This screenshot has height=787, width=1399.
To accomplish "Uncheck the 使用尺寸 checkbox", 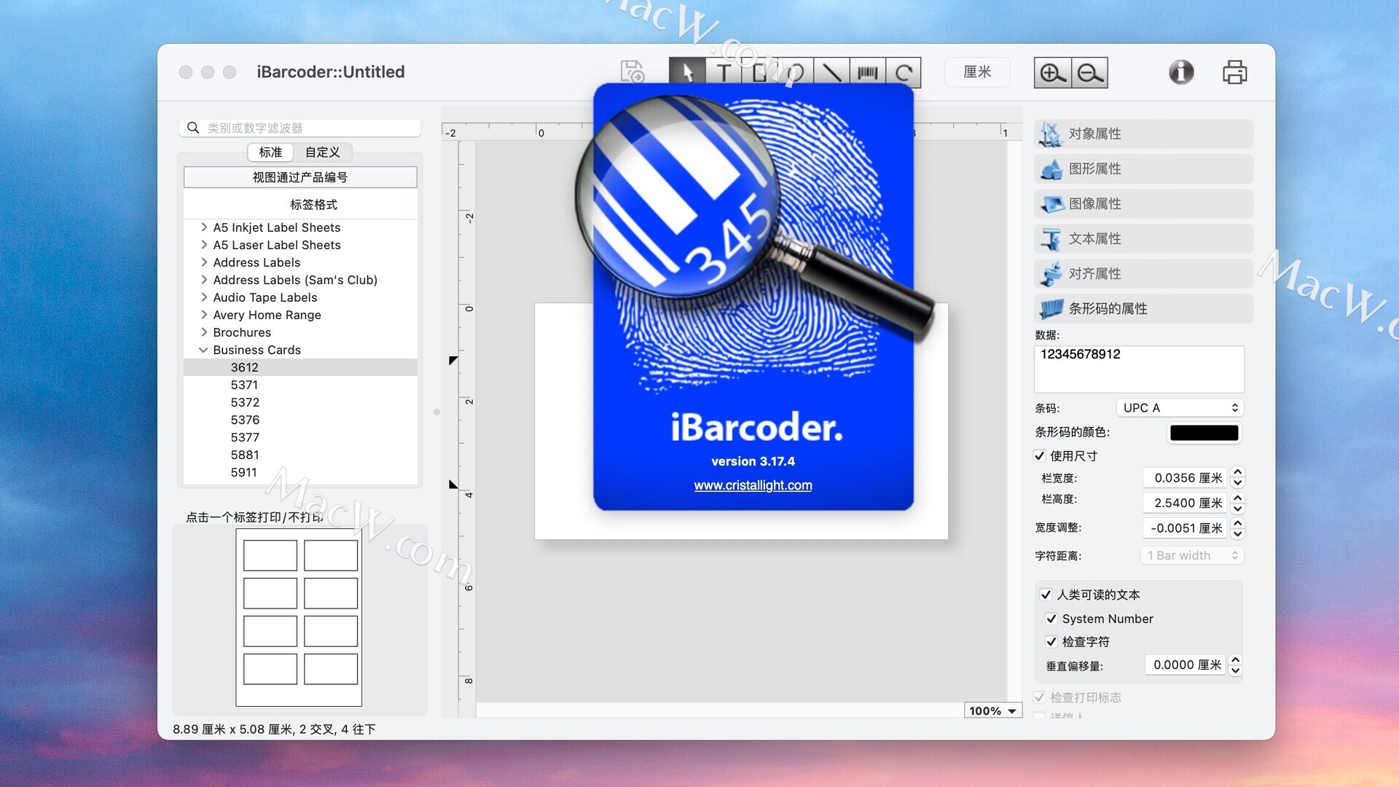I will pyautogui.click(x=1040, y=456).
